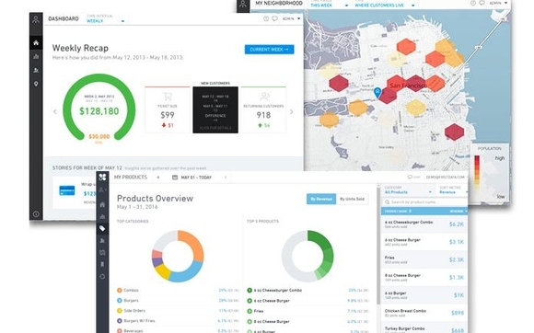The height and width of the screenshot is (333, 534).
Task: Click product list scrollbar
Action: pos(378,245)
